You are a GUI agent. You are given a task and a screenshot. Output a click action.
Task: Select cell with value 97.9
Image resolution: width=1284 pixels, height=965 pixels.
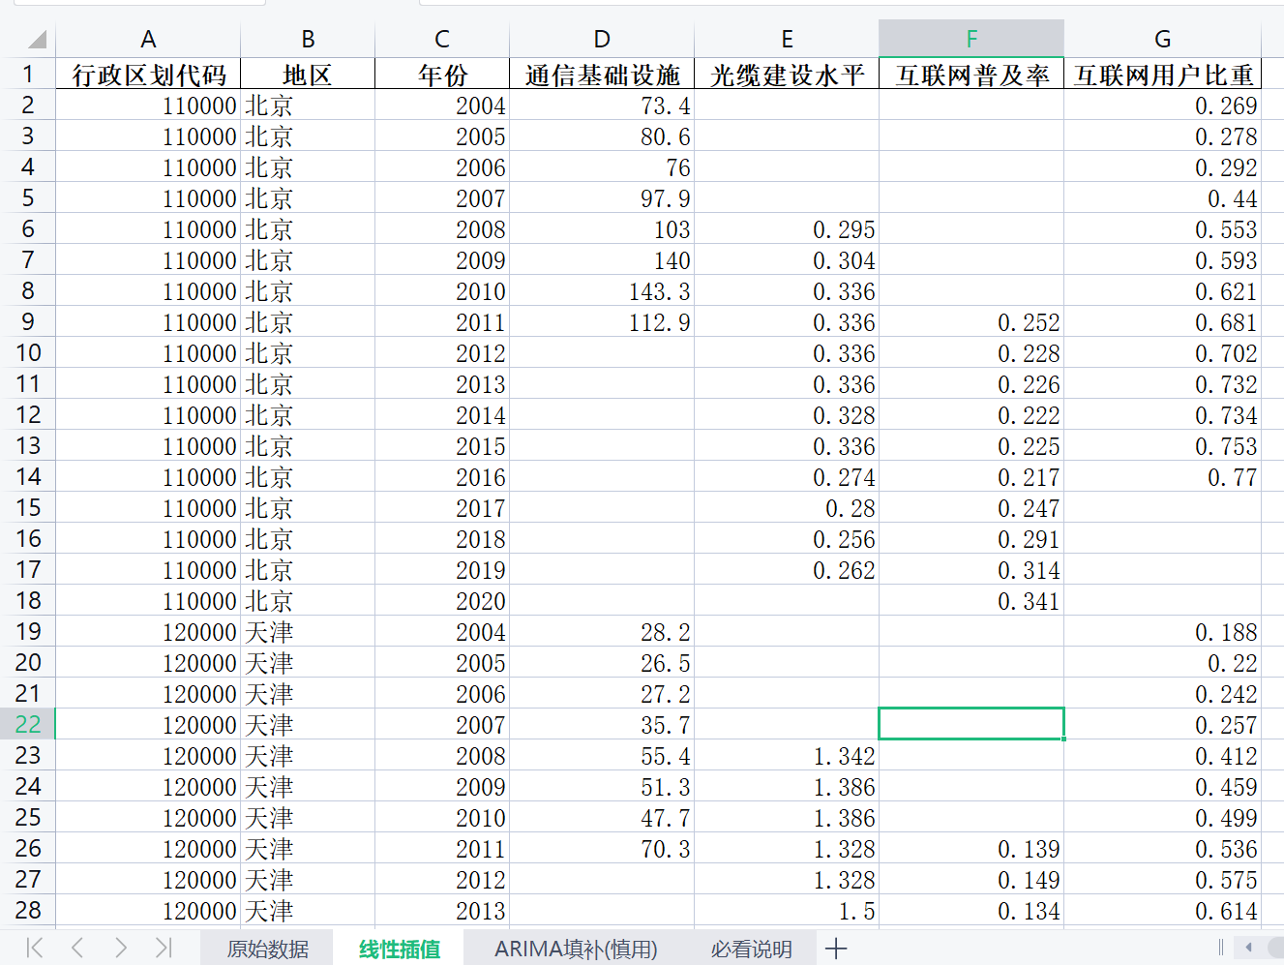point(602,197)
